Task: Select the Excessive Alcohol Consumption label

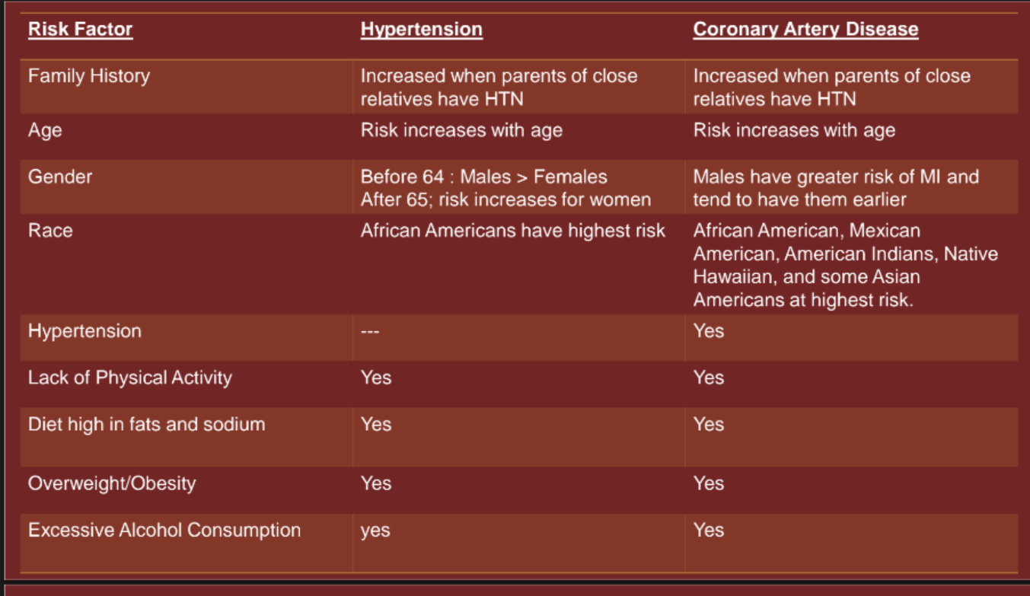Action: (164, 530)
